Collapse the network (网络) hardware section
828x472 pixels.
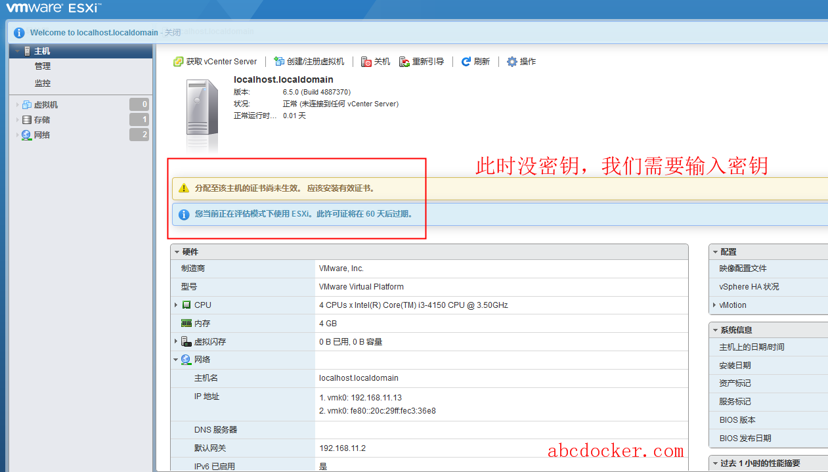click(176, 360)
